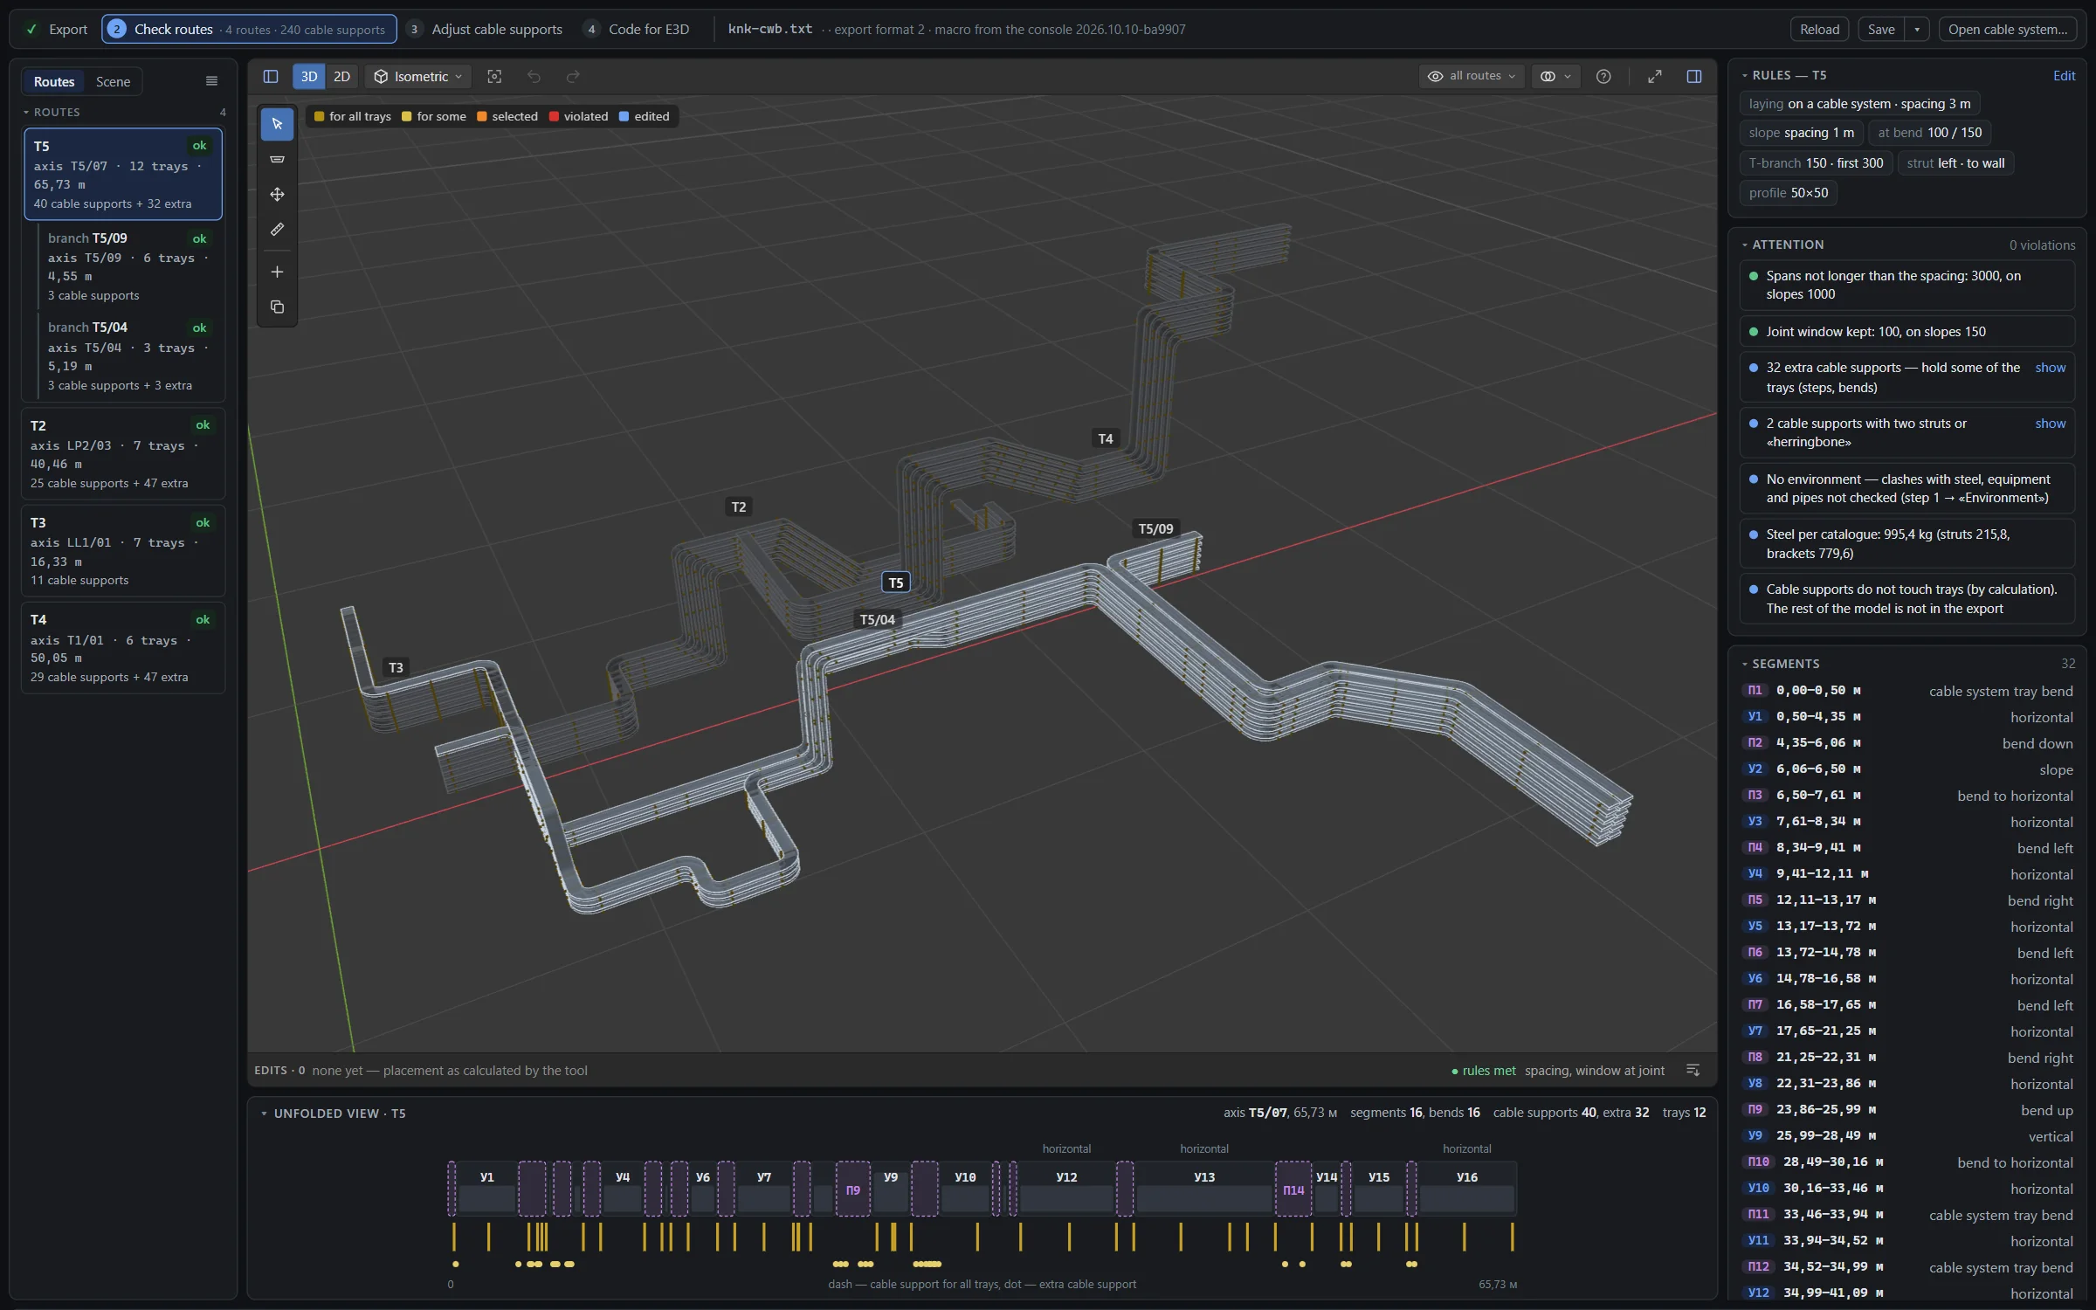The image size is (2096, 1310).
Task: Select the T3 route card
Action: tap(123, 550)
